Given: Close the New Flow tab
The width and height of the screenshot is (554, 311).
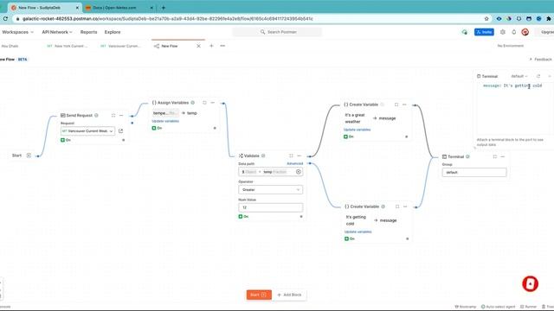Looking at the screenshot, I should pos(198,46).
